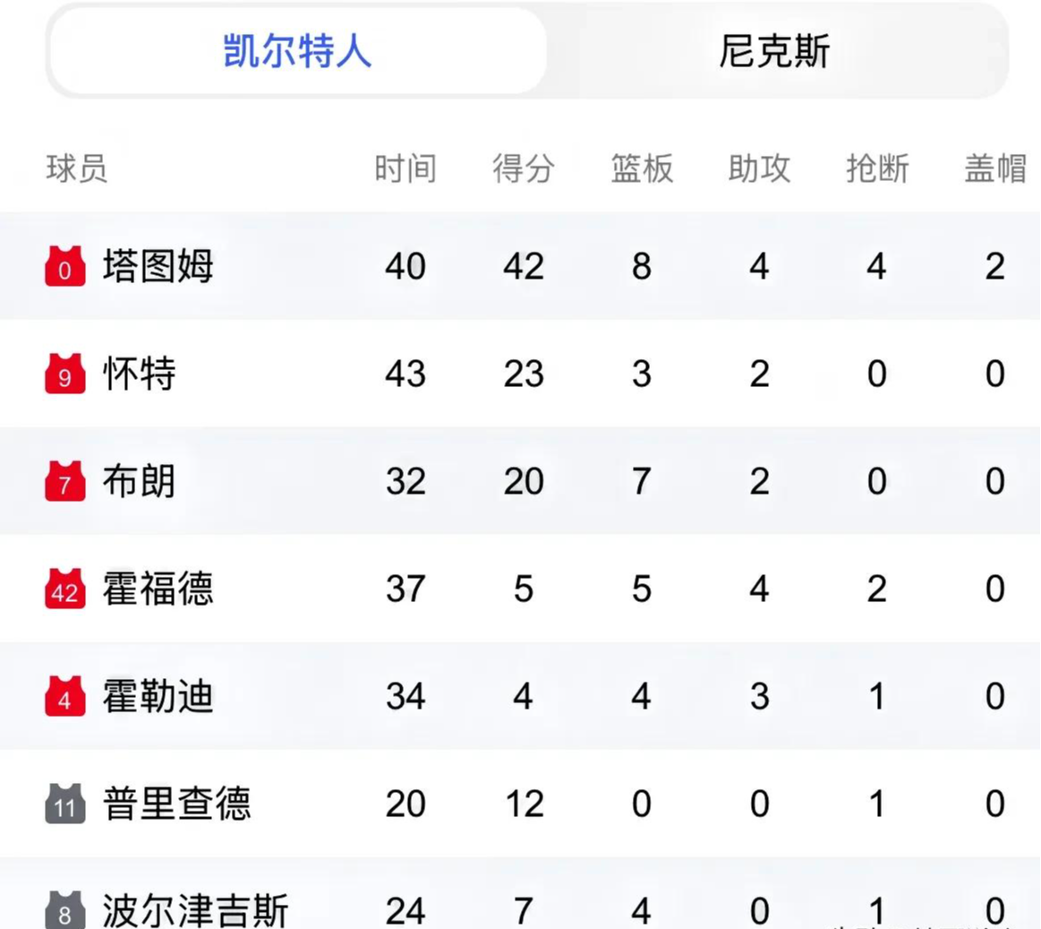
Task: Click the 助攻 column header
Action: coord(759,168)
